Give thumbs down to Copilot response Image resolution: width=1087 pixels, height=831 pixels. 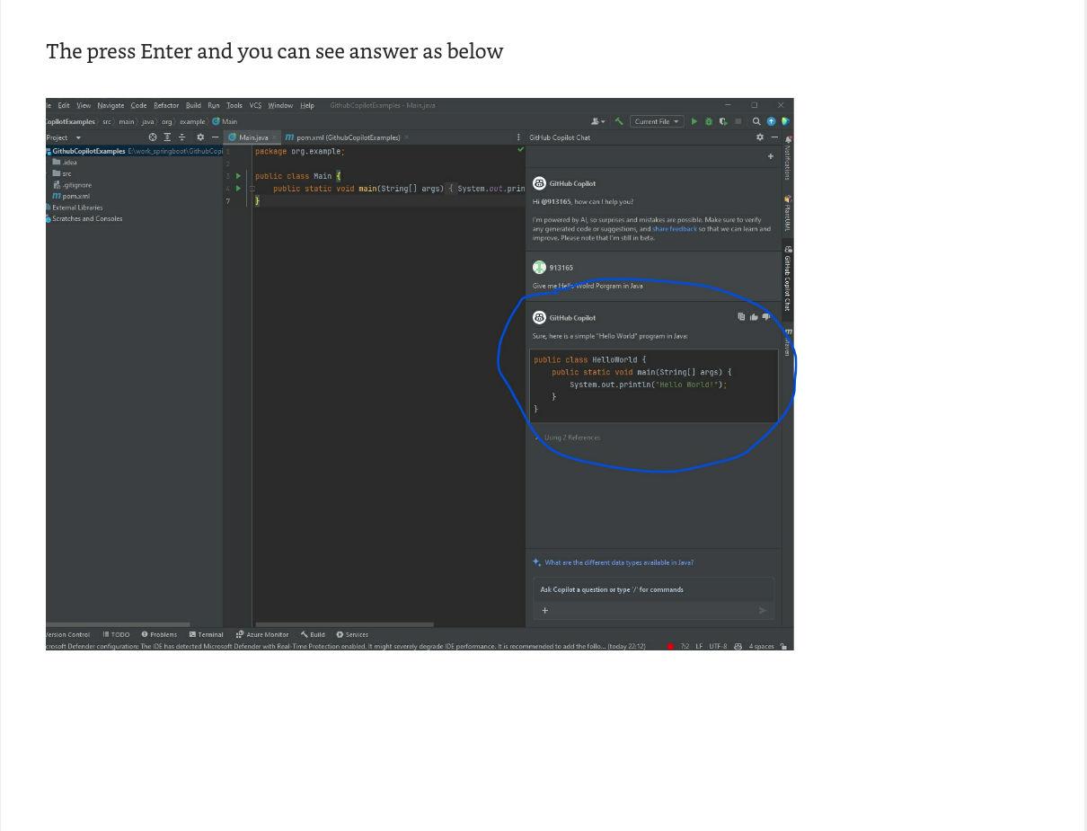click(x=766, y=316)
